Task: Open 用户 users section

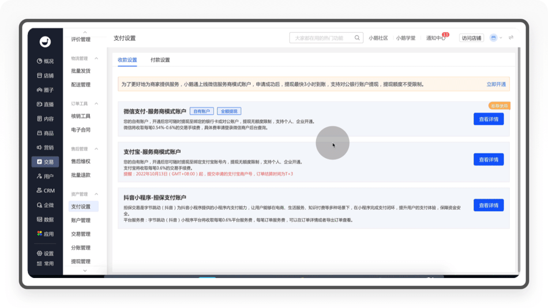Action: pyautogui.click(x=45, y=177)
